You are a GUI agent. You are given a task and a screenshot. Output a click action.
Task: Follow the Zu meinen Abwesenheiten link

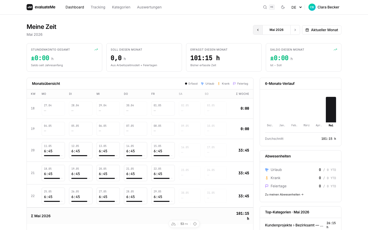coord(284,194)
